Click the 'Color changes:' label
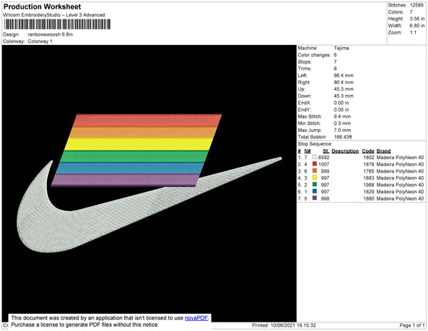Viewport: 428px width, 331px height. coord(314,55)
